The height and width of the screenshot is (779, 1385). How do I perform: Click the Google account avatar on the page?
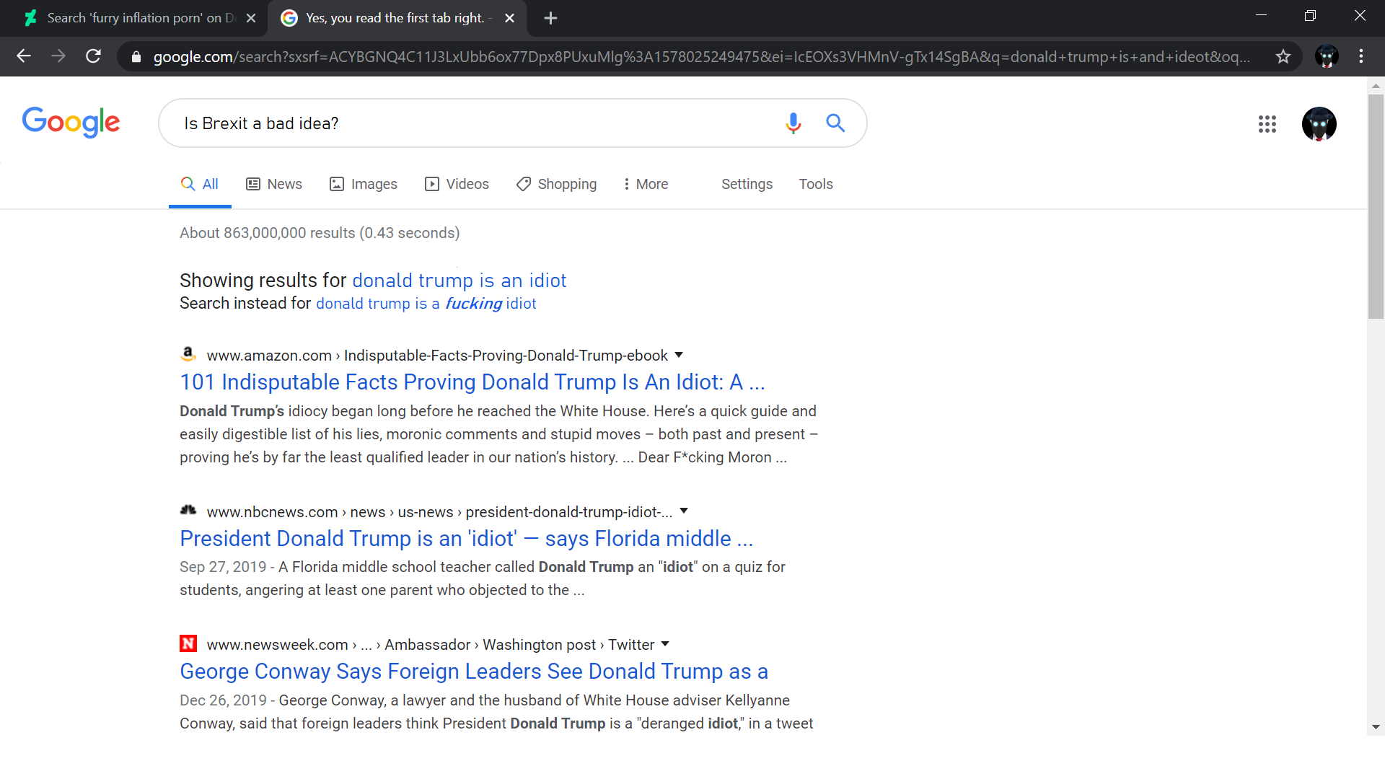[1319, 124]
